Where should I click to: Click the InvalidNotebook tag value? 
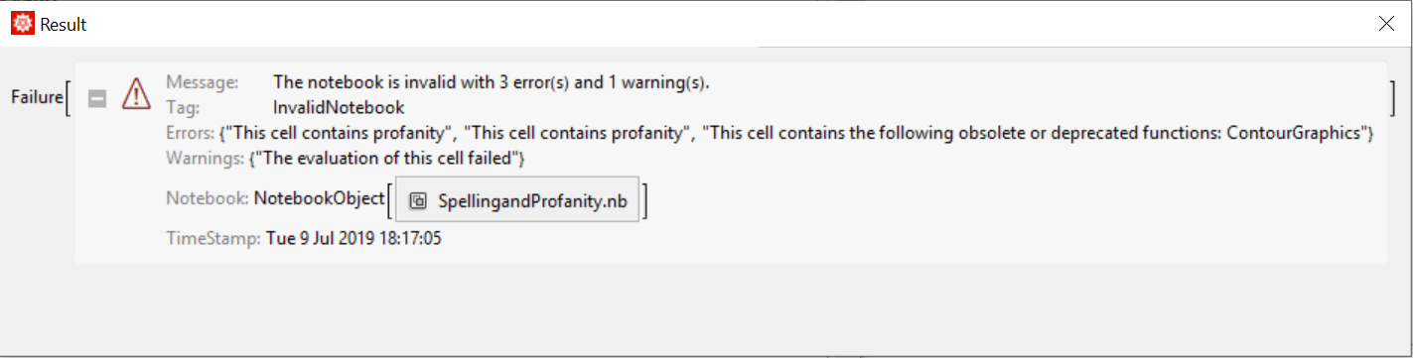(x=339, y=107)
